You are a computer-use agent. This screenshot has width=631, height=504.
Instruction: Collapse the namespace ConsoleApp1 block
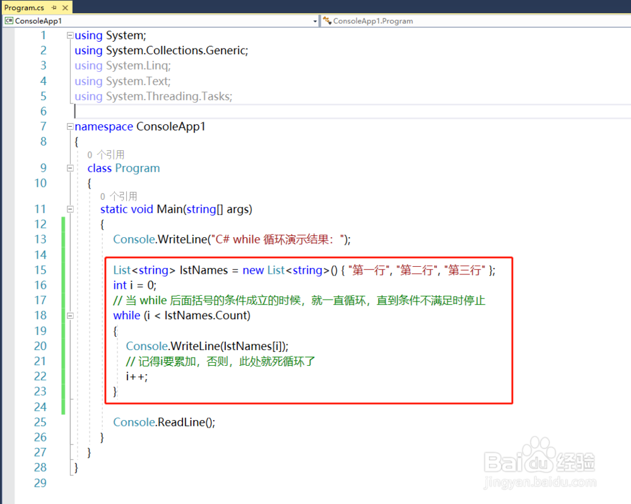tap(70, 127)
